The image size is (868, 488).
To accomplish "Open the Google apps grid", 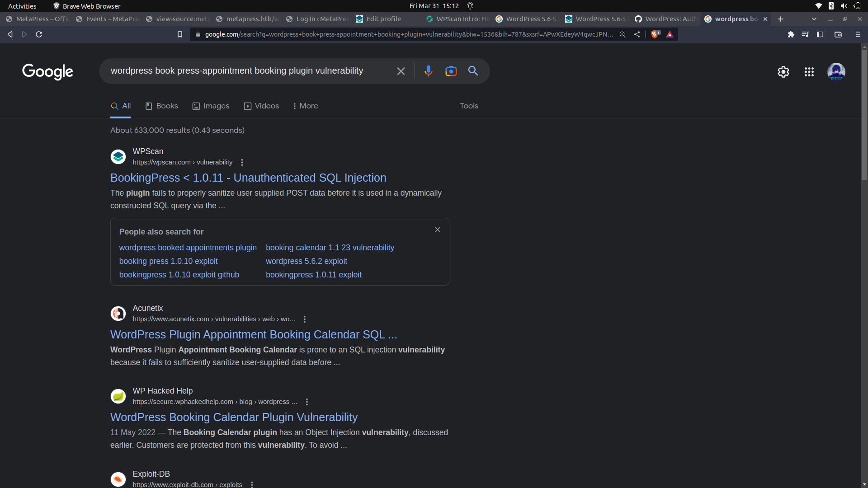I will (809, 71).
